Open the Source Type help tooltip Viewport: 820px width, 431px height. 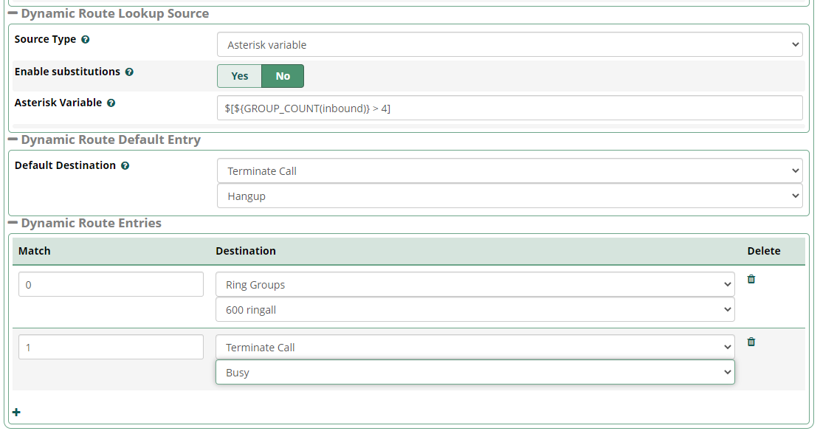[x=86, y=39]
